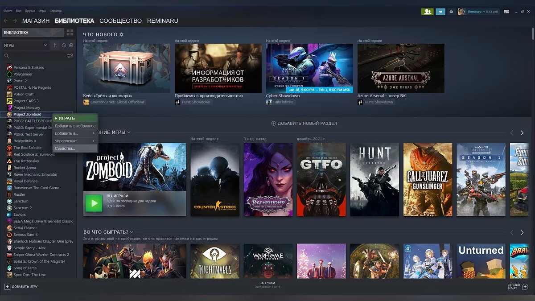Viewport: 535px width, 301px height.
Task: Go back with the left arrow
Action: tap(6, 21)
